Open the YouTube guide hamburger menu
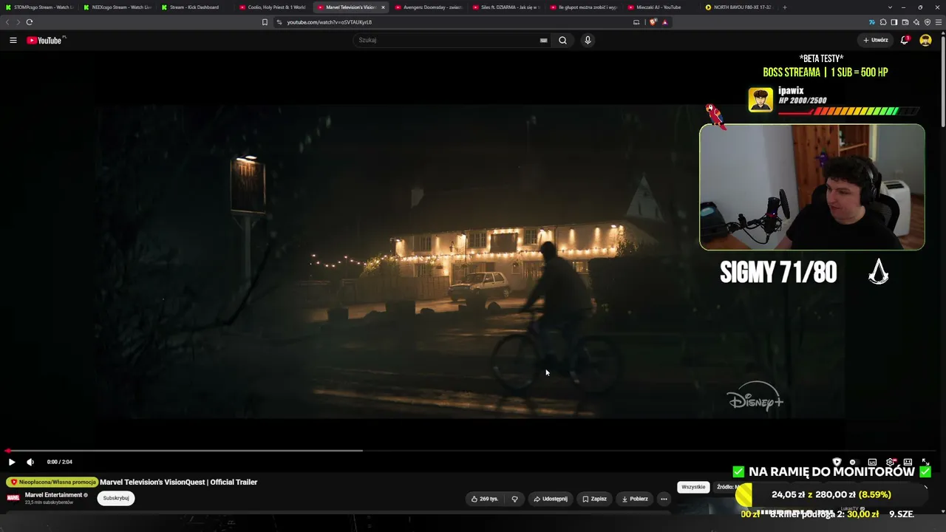 (x=13, y=40)
